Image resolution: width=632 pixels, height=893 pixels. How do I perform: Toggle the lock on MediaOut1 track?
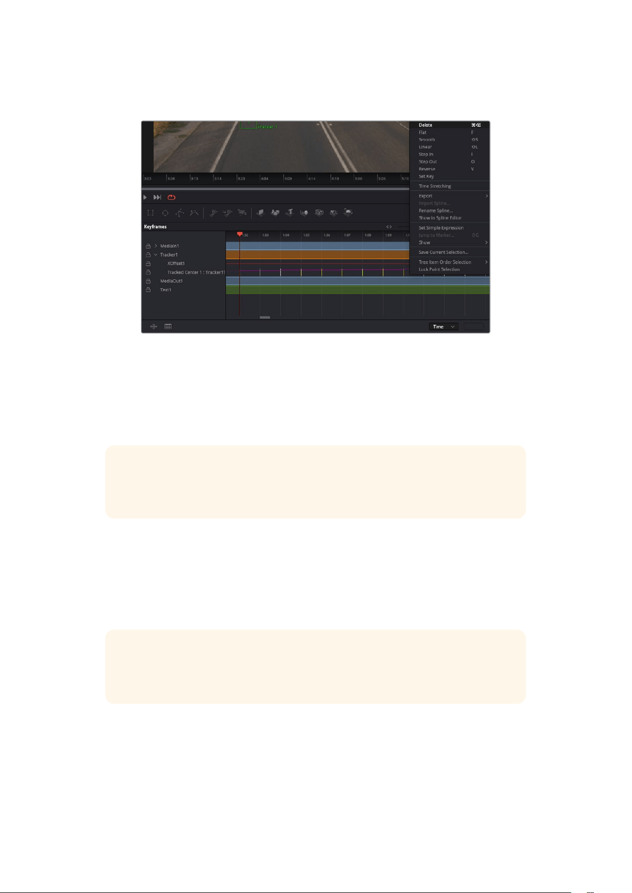tap(148, 281)
